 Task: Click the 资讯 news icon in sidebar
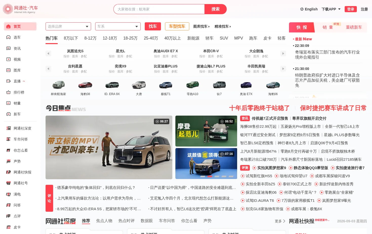8,48
